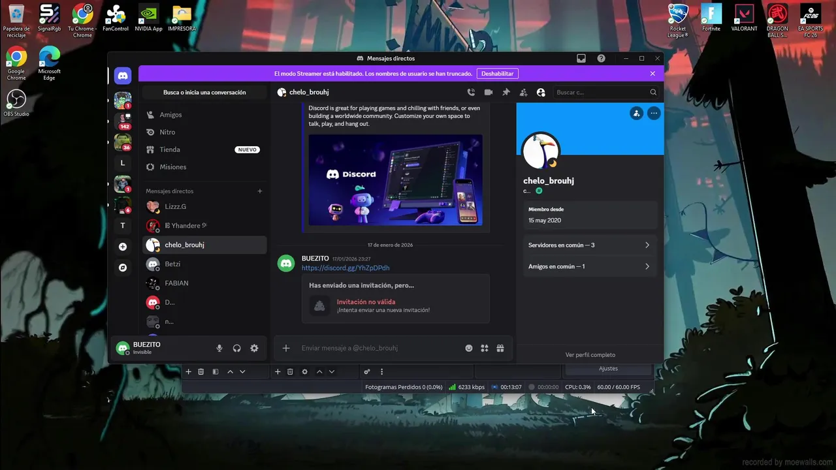Deafen headphones in Discord user panel
Viewport: 836px width, 470px height.
point(237,349)
